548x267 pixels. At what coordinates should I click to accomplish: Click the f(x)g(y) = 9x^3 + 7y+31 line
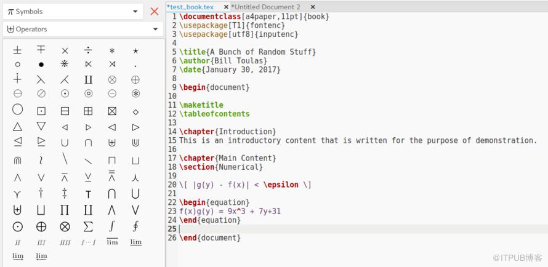(230, 212)
